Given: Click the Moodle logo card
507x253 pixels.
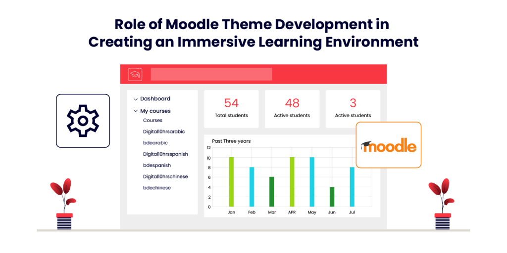Looking at the screenshot, I should pos(388,145).
